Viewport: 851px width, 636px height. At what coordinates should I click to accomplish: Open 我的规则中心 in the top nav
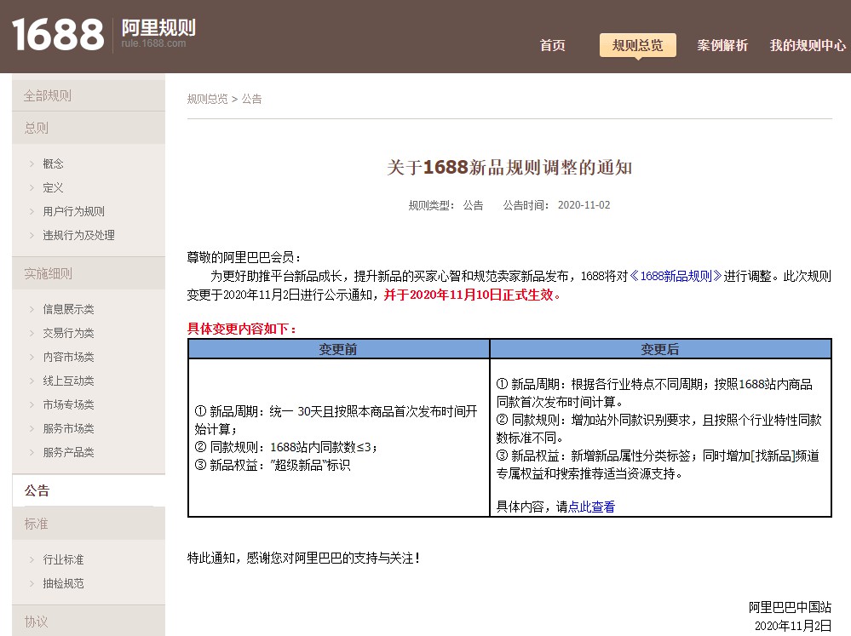(x=808, y=45)
